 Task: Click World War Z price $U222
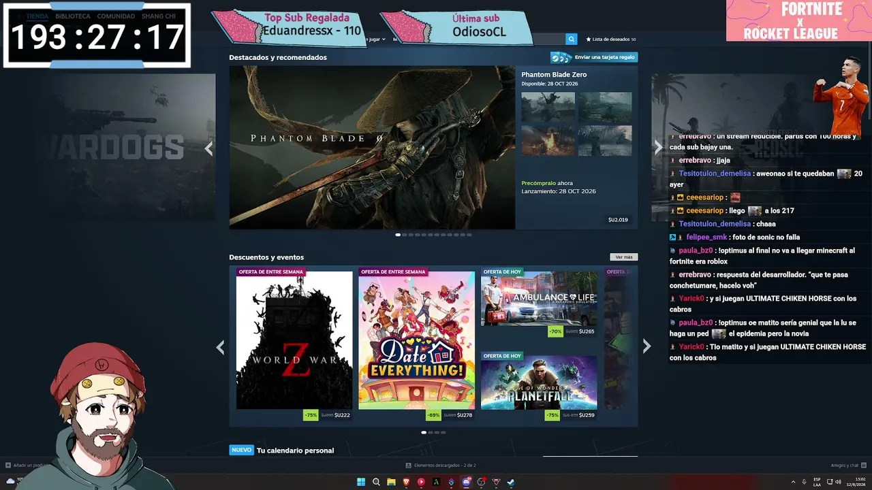pyautogui.click(x=342, y=415)
